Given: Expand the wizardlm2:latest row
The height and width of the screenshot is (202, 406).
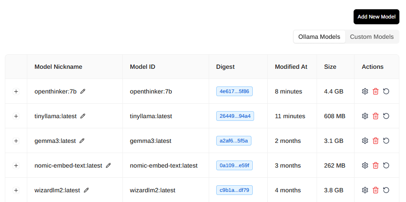Looking at the screenshot, I should pos(16,190).
